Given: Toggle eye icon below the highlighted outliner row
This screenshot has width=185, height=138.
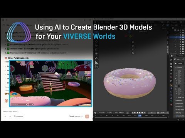Looking at the screenshot, I should (x=180, y=39).
